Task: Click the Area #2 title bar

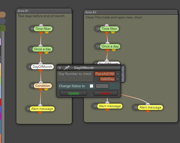Action: [x=131, y=12]
